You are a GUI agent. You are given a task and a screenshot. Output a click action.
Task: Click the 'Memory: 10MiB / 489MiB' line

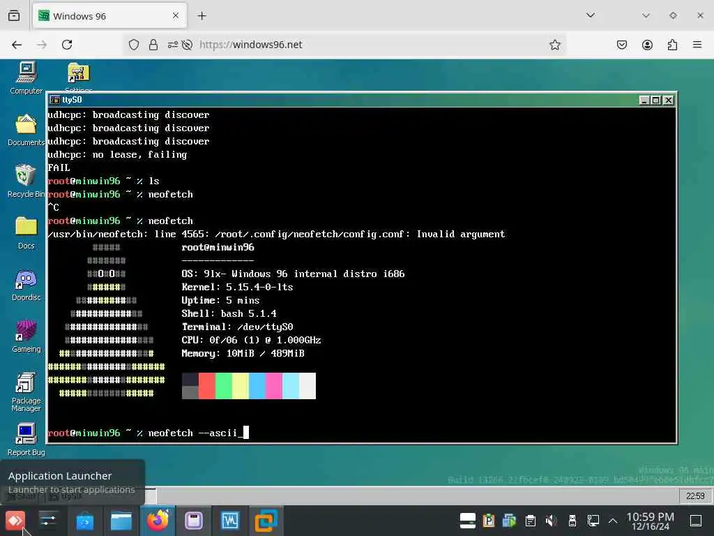tap(243, 353)
